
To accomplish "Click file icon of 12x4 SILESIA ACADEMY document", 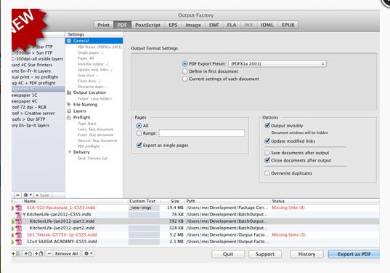I will pyautogui.click(x=19, y=242).
